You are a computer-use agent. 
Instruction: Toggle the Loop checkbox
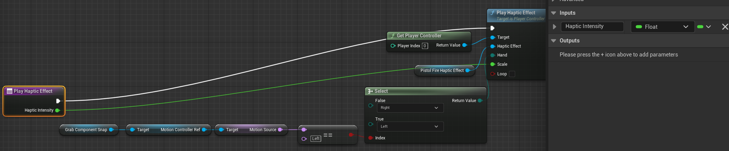(512, 74)
